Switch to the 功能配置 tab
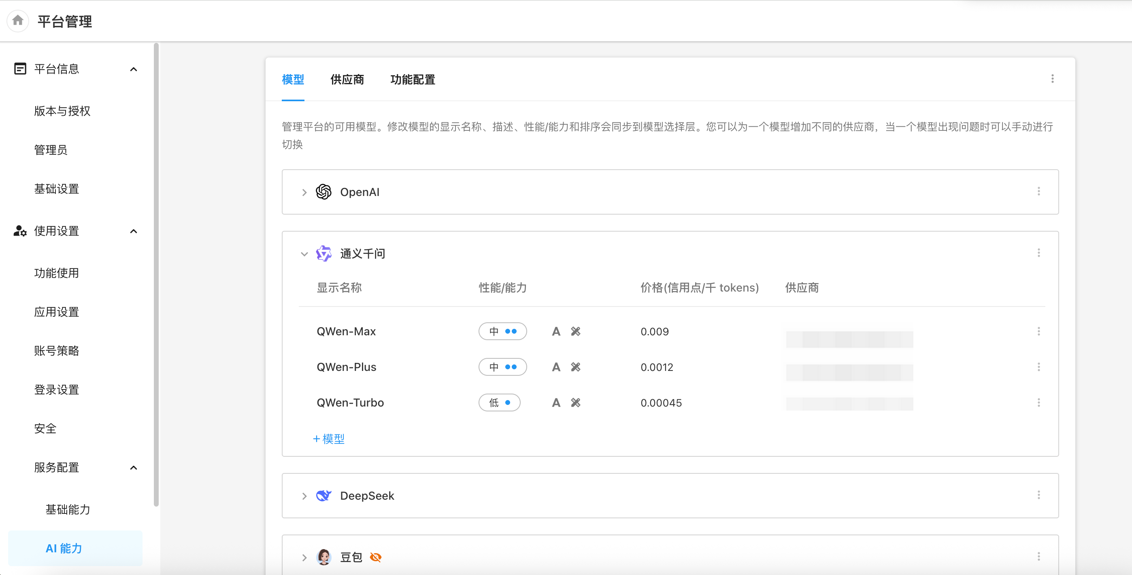This screenshot has width=1132, height=575. coord(412,79)
